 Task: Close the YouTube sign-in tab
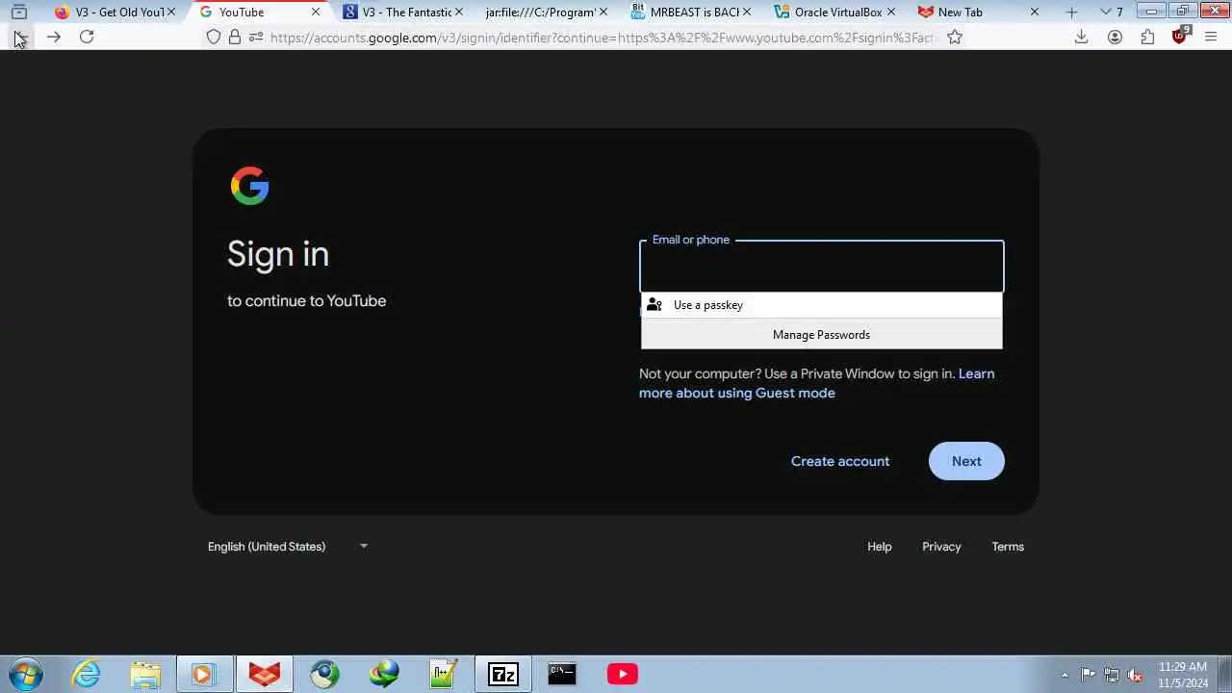coord(315,13)
